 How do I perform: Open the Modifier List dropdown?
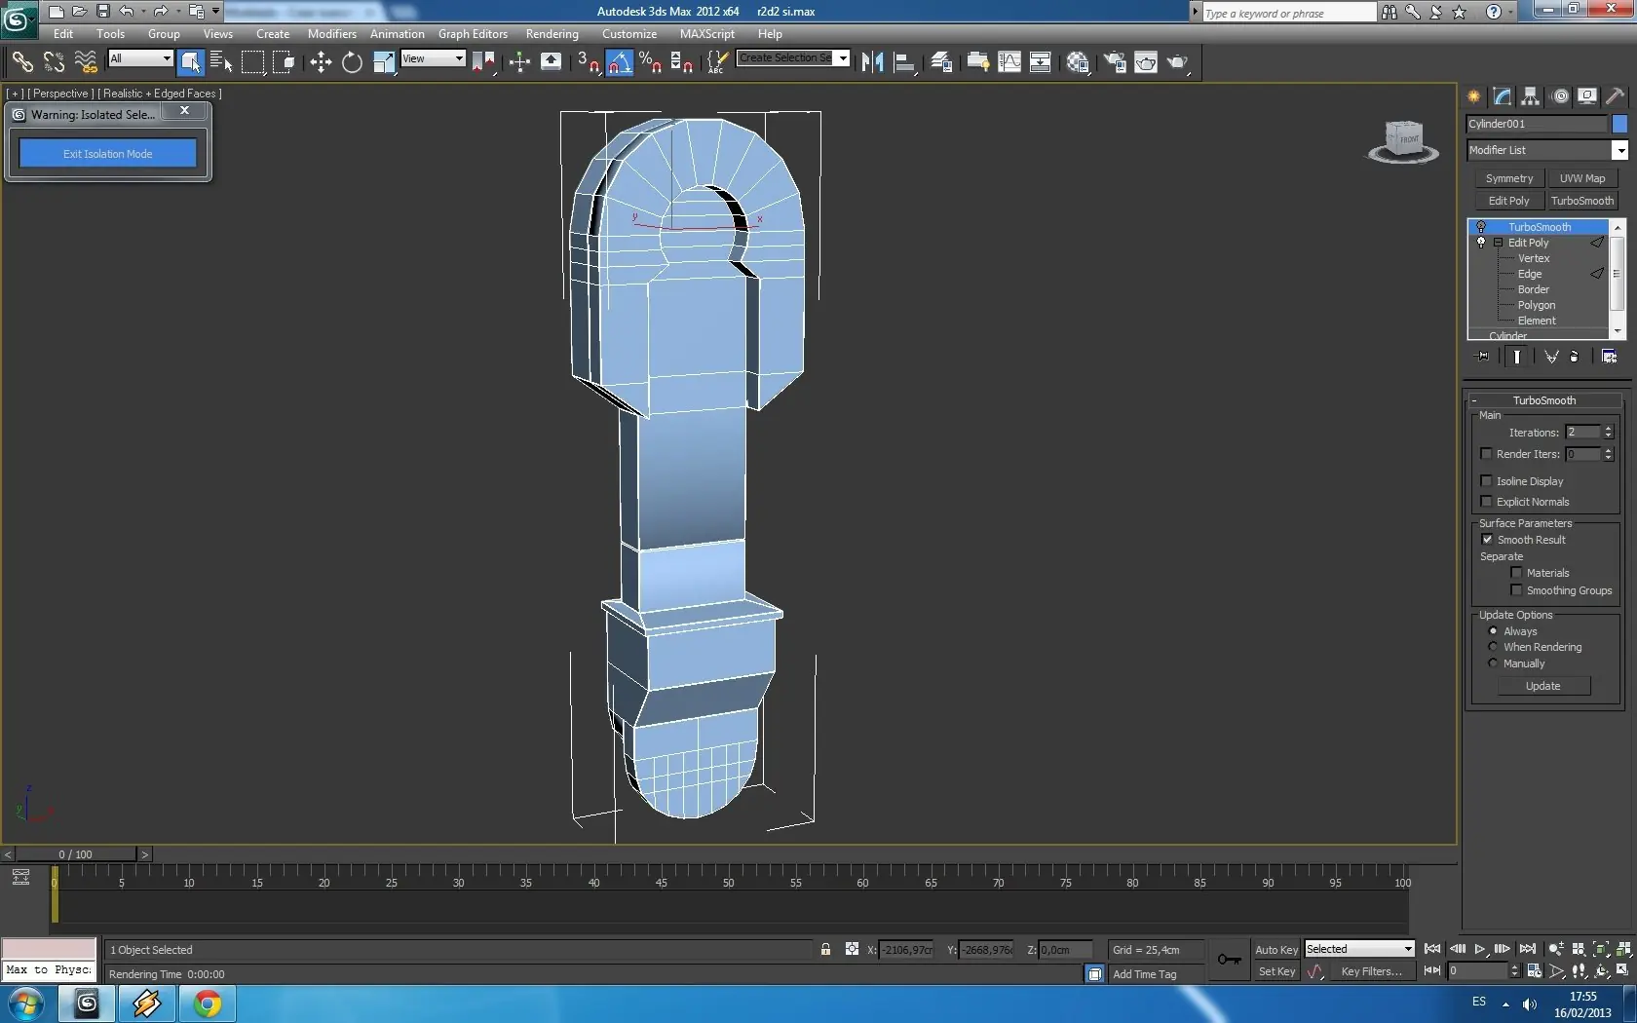pos(1547,150)
